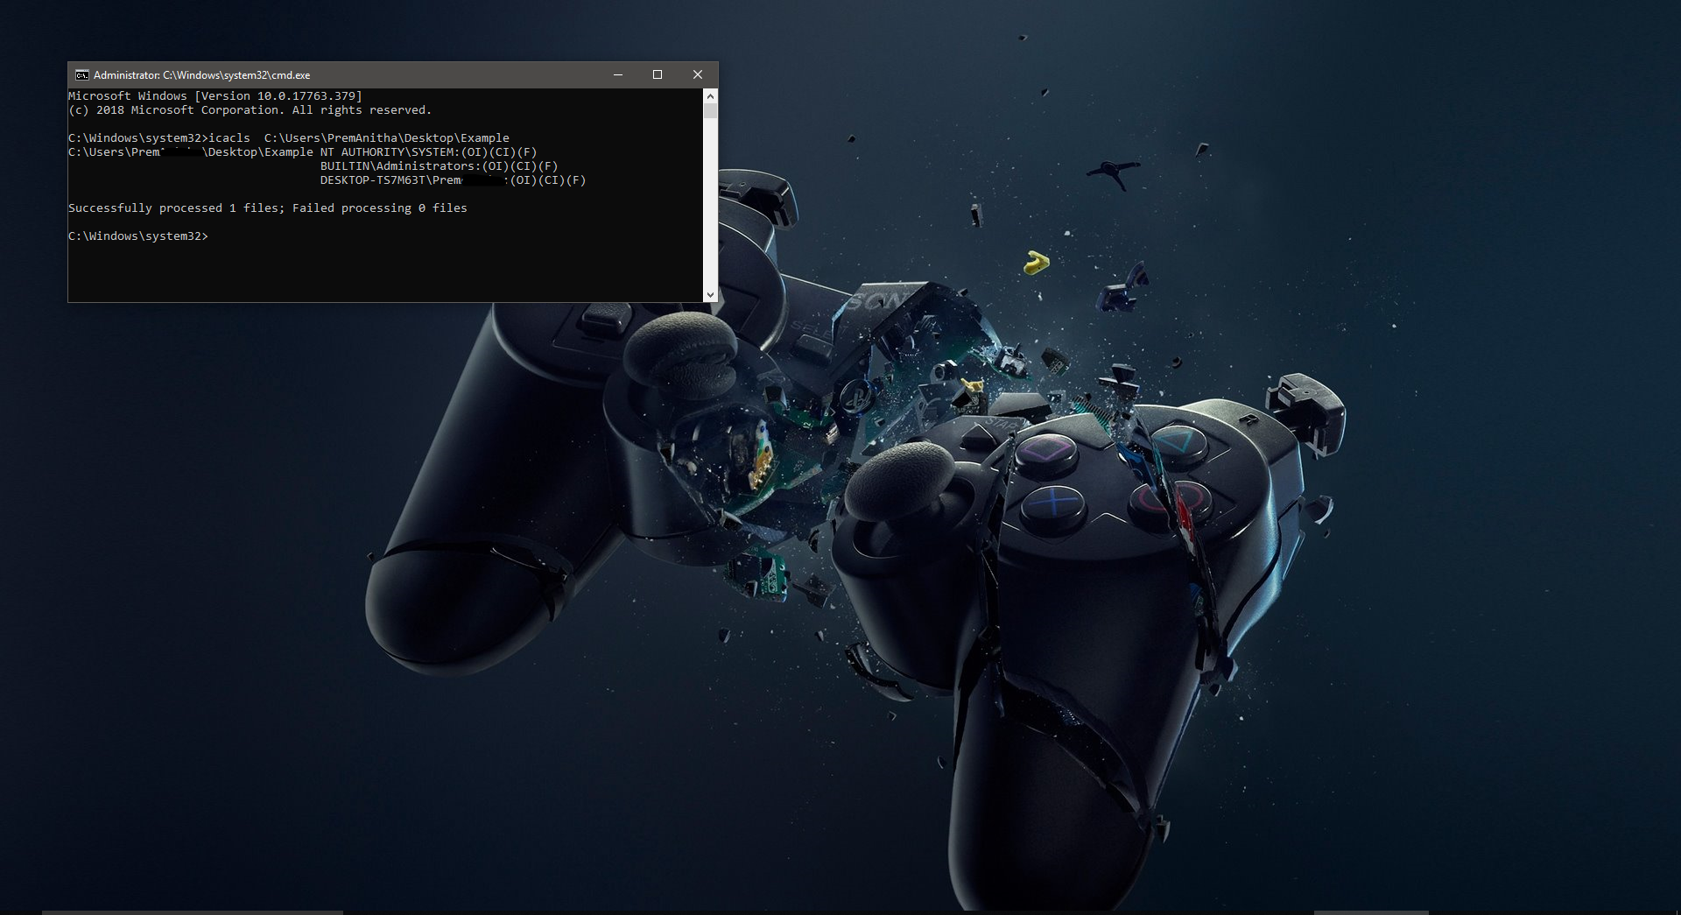Viewport: 1681px width, 915px height.
Task: Click the scrollbar up arrow
Action: pos(710,96)
